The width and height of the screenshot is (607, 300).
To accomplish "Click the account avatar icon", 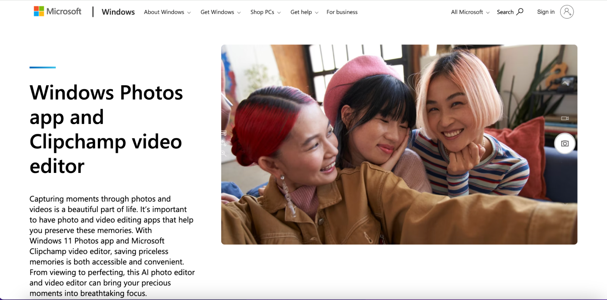I will [567, 12].
